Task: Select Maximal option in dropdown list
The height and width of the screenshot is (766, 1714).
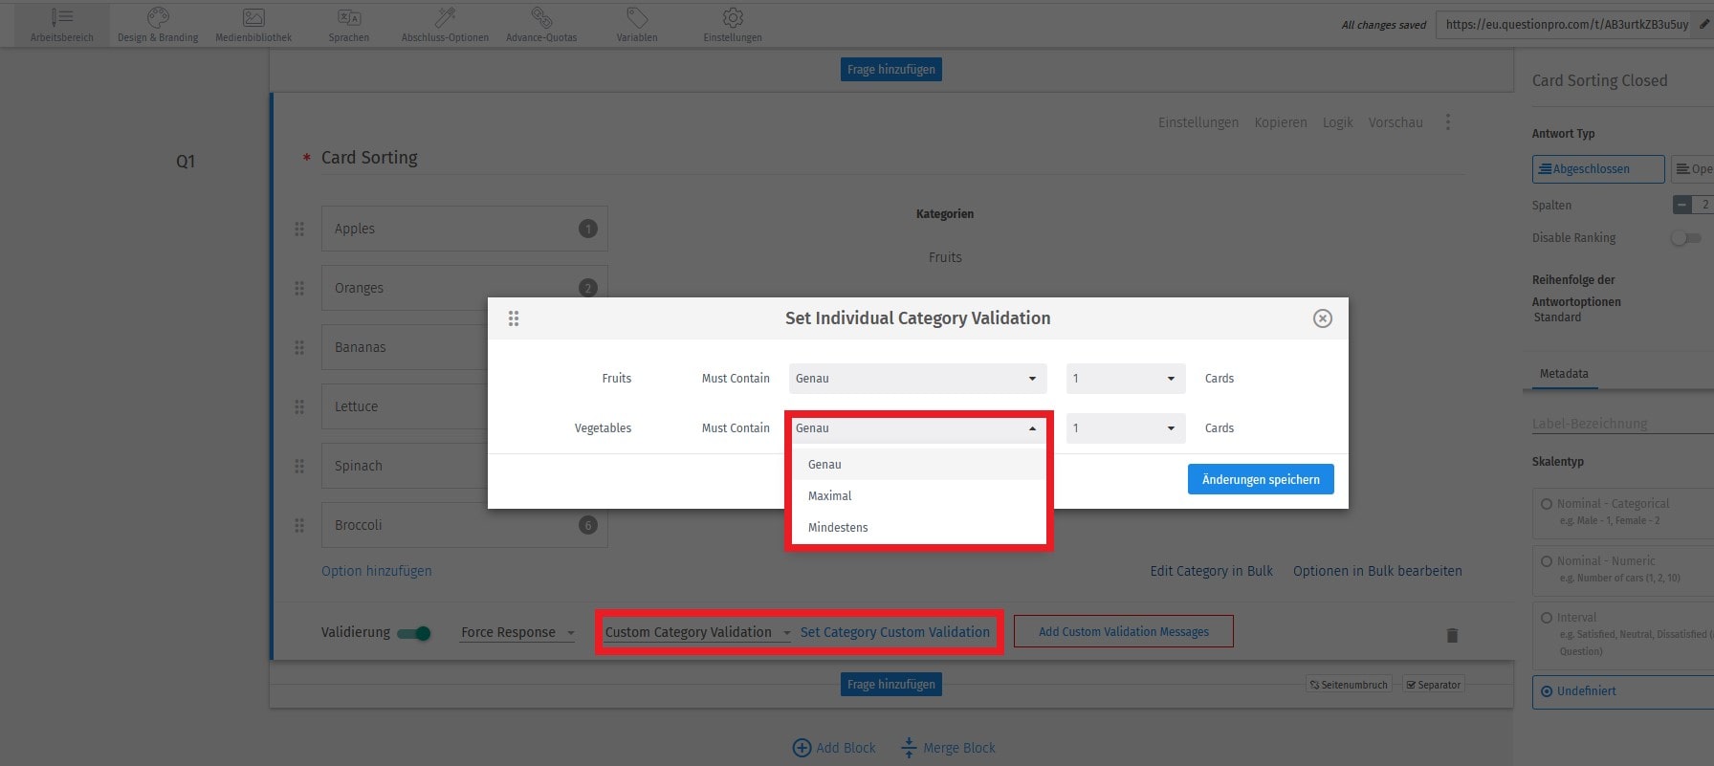Action: click(918, 496)
